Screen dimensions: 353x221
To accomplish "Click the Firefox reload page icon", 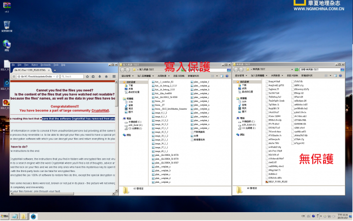I will (x=57, y=76).
